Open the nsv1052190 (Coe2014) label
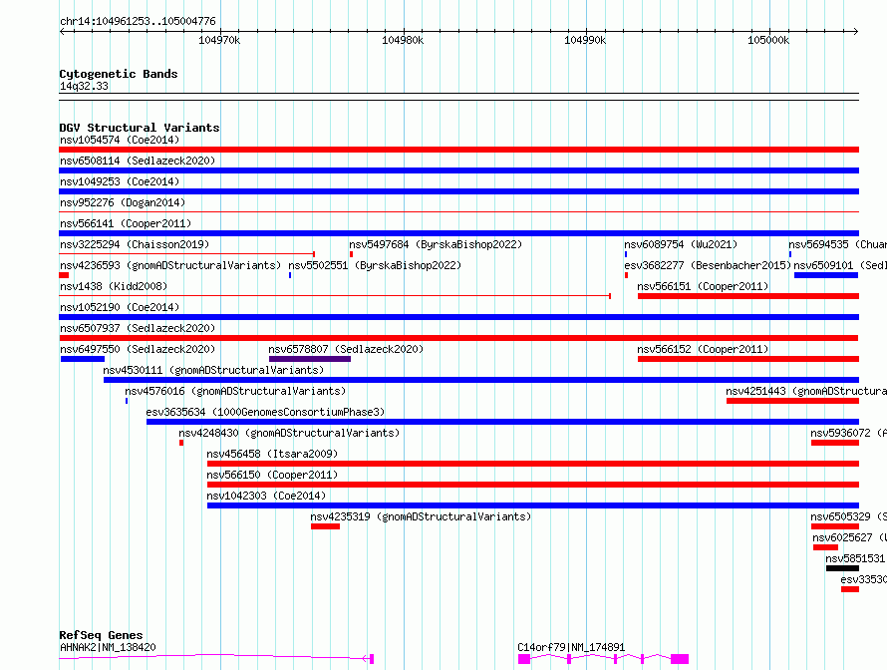 click(x=120, y=307)
